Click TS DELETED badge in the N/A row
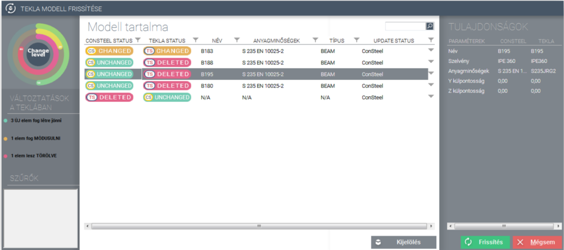 [109, 97]
